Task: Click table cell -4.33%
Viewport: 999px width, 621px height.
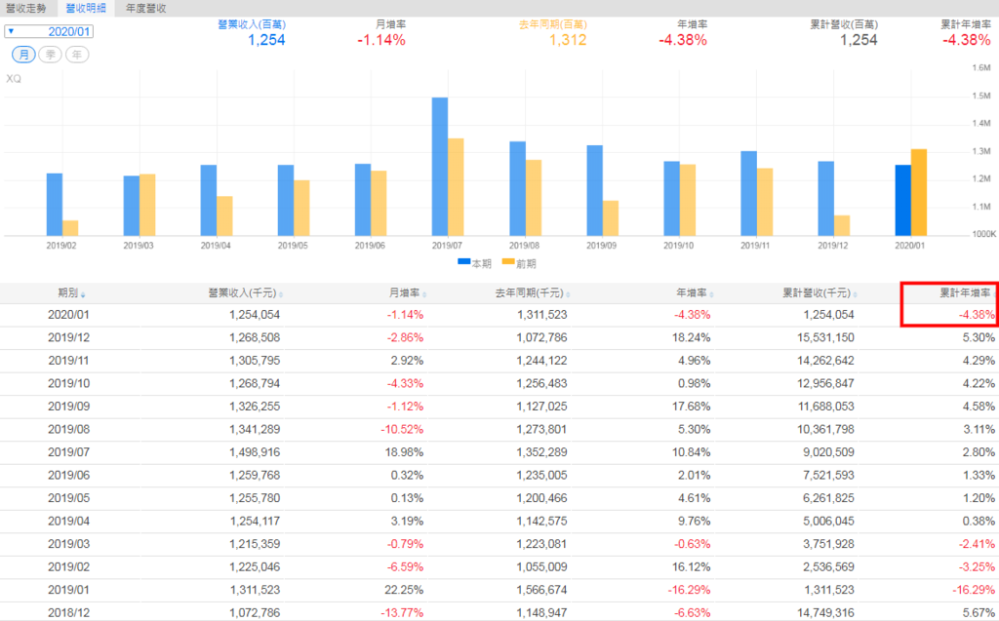Action: (x=405, y=383)
